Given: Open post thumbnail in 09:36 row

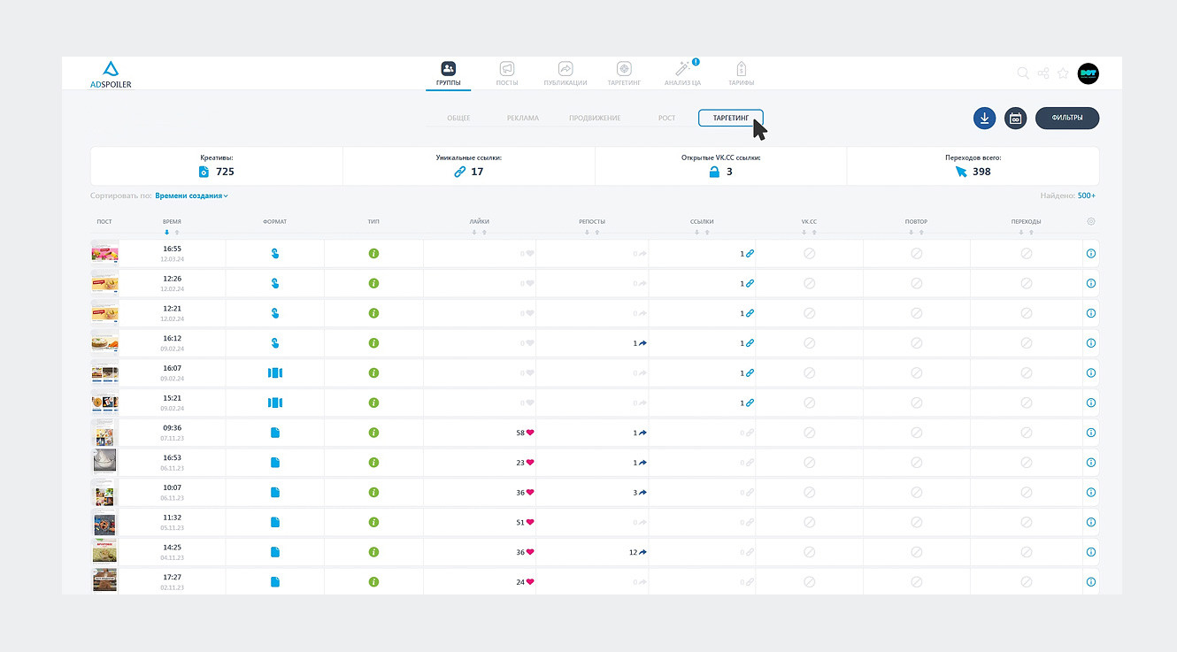Looking at the screenshot, I should click(104, 433).
